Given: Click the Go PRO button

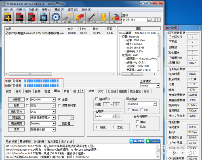Looking at the screenshot, I should coord(137,141).
